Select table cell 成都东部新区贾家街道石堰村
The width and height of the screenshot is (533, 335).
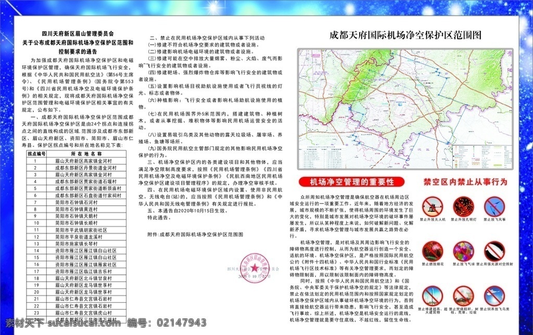point(86,182)
